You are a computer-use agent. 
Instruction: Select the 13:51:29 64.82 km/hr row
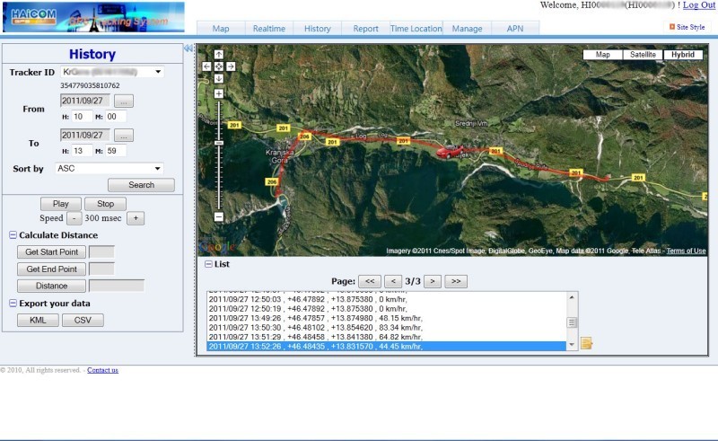pyautogui.click(x=386, y=337)
